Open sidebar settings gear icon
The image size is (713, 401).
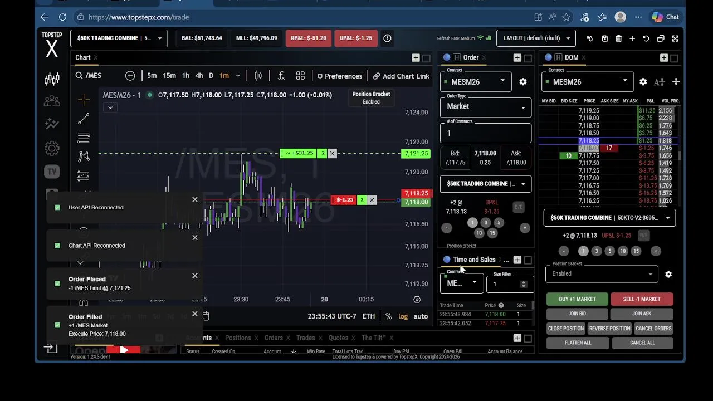[x=52, y=148]
